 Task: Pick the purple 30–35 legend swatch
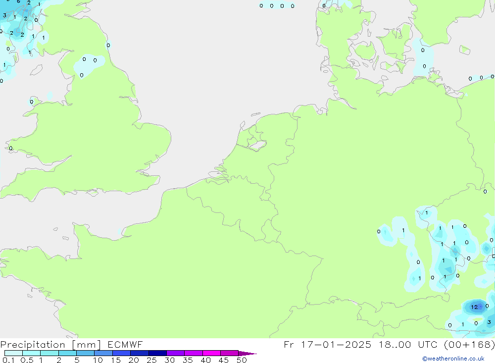(175, 353)
